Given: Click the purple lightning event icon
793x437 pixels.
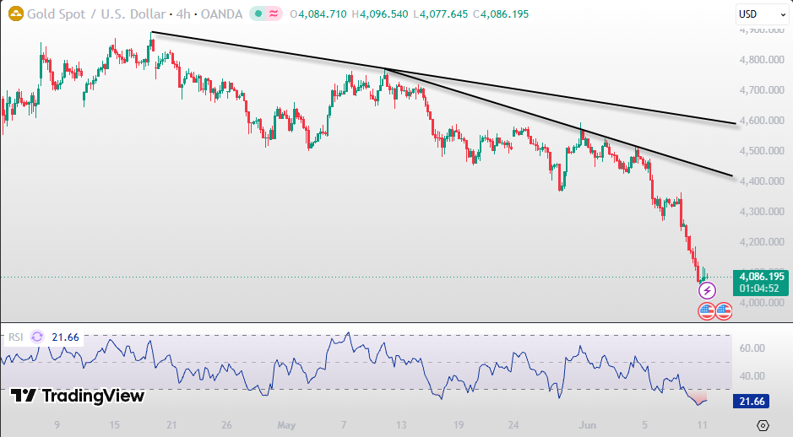Looking at the screenshot, I should coord(707,290).
